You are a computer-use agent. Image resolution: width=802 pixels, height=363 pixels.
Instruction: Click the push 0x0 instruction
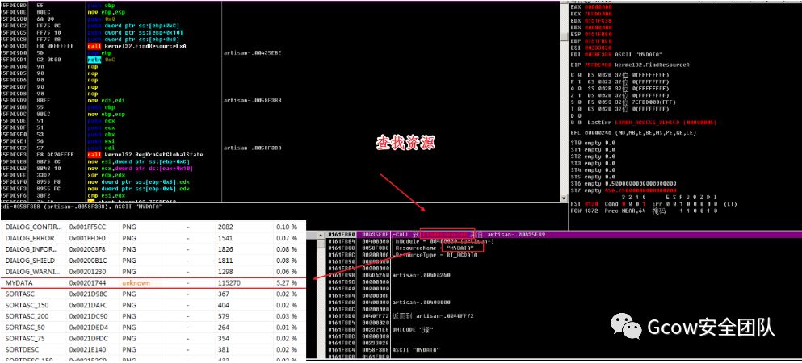pyautogui.click(x=99, y=19)
